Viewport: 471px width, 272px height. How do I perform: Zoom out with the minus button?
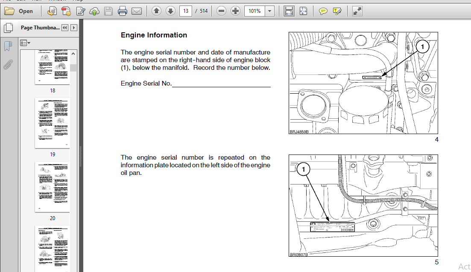[x=221, y=11]
